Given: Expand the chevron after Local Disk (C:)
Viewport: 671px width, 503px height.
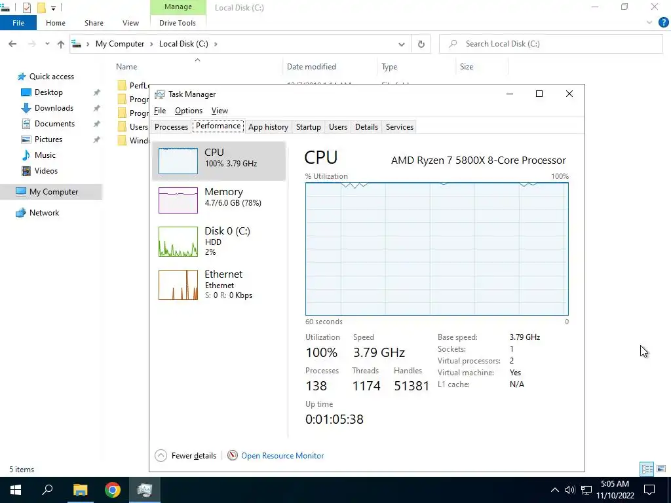Looking at the screenshot, I should [x=216, y=44].
